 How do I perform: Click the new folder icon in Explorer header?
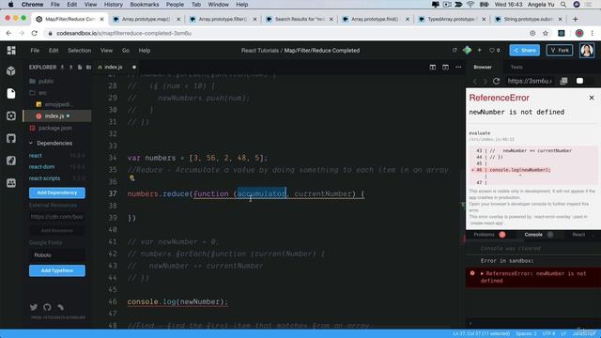(x=88, y=67)
